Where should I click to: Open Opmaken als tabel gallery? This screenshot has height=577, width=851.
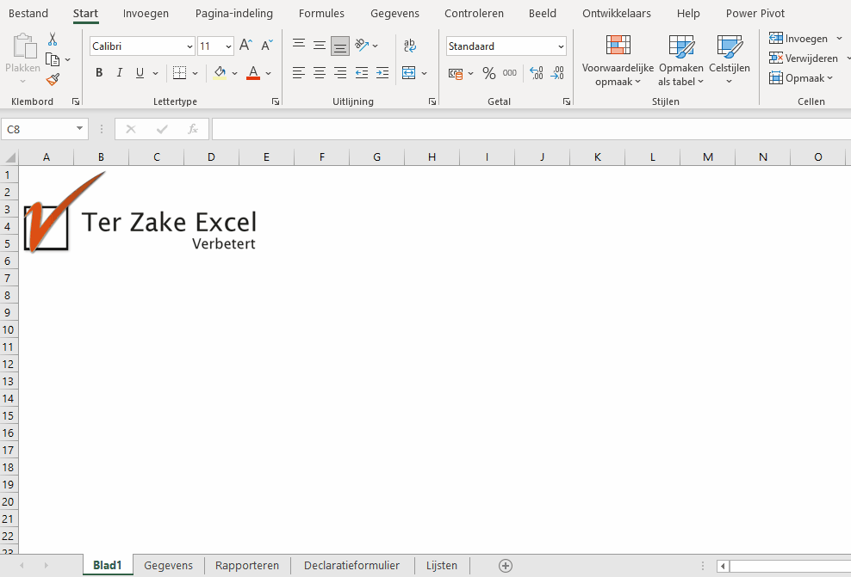click(x=681, y=60)
